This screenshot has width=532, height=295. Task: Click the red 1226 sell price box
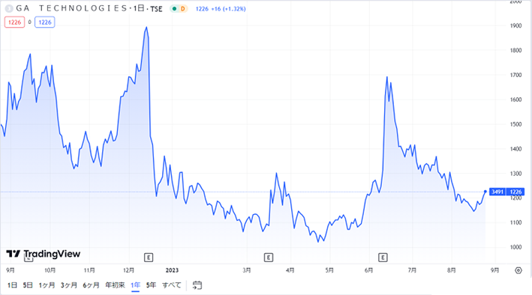[14, 22]
